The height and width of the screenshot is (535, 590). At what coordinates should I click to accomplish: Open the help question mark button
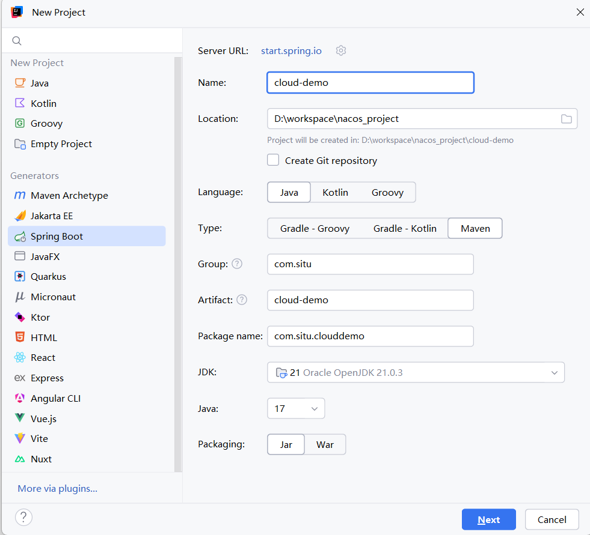point(23,518)
